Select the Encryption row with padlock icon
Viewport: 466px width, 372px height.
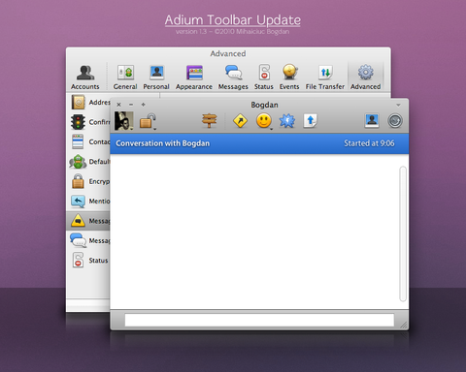88,181
